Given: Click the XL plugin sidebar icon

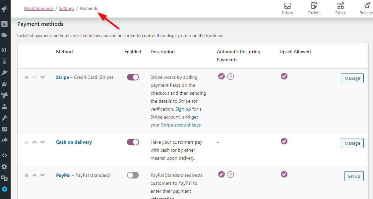Looking at the screenshot, I should coord(5,50).
